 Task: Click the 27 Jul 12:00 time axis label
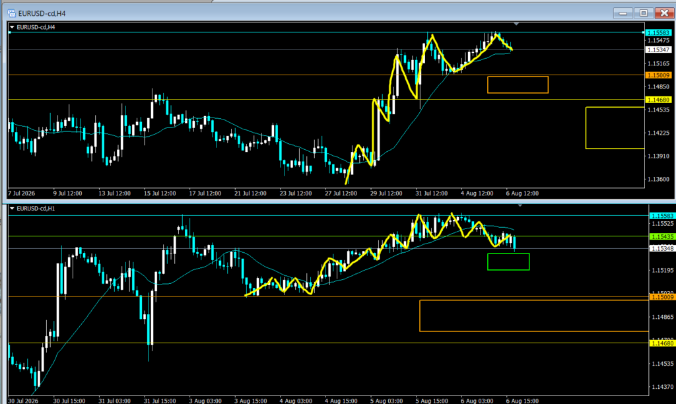coord(341,193)
